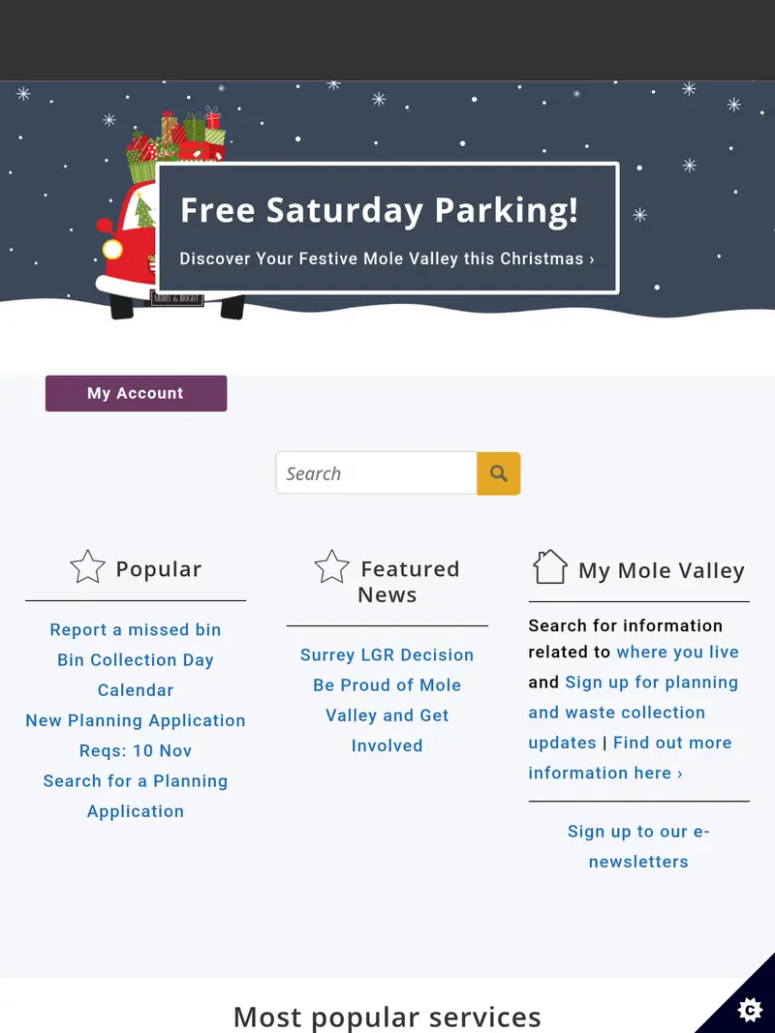The image size is (775, 1033).
Task: Click inside the Search input box
Action: [x=376, y=473]
